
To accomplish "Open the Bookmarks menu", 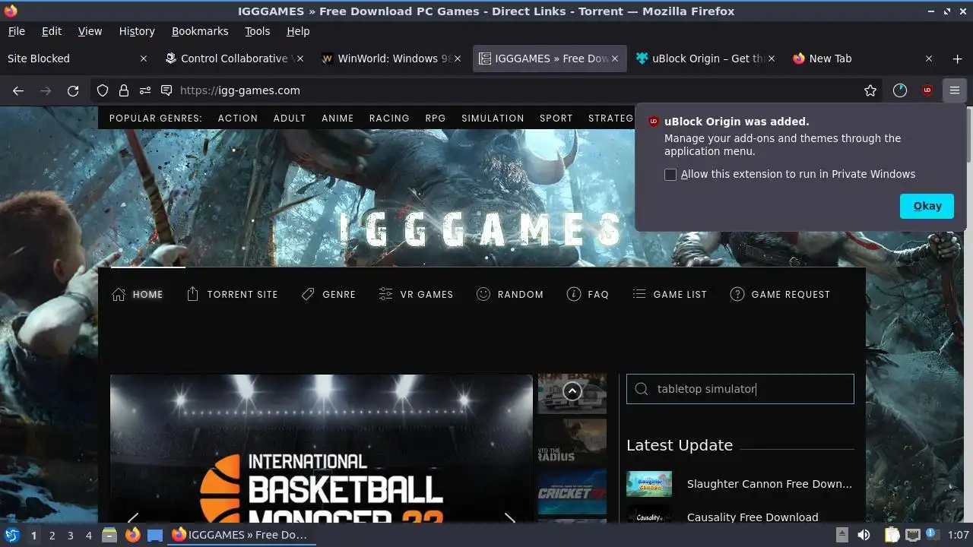I will coord(200,31).
